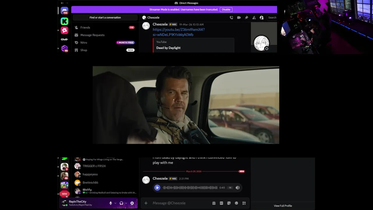This screenshot has height=210, width=373.
Task: Open the colorful game server icon below badge 48
Action: pos(64,185)
